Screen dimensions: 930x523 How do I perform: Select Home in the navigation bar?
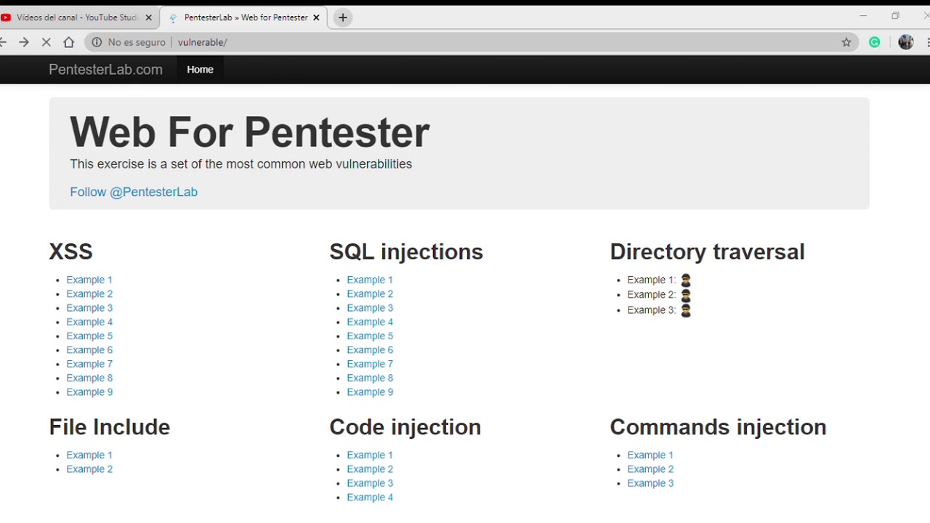[200, 70]
